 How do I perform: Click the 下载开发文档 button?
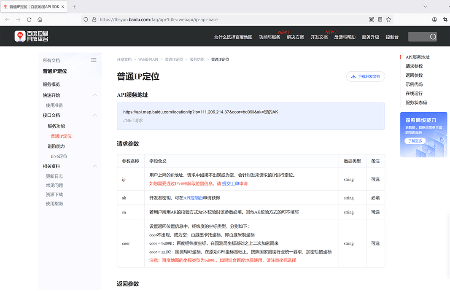(x=365, y=77)
